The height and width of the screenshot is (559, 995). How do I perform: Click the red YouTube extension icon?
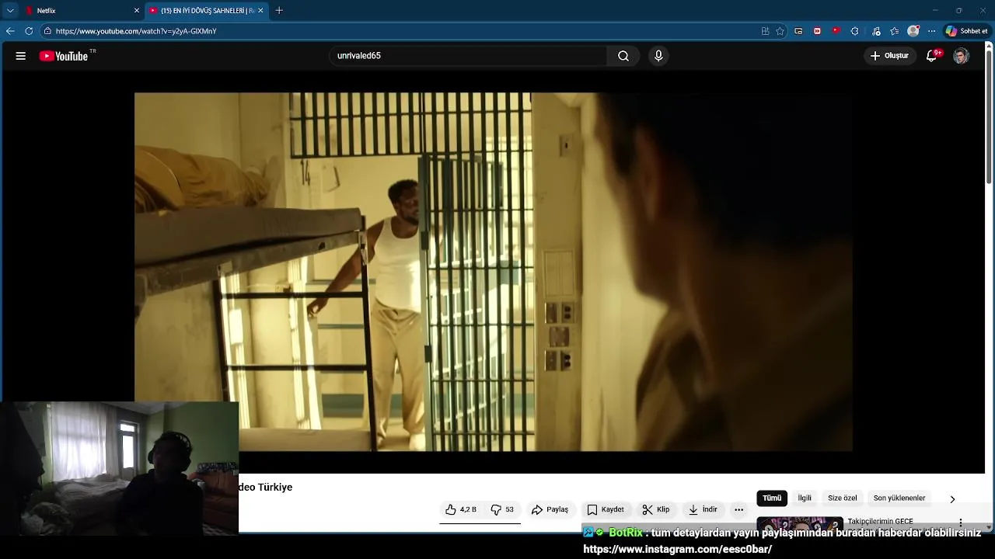point(836,31)
